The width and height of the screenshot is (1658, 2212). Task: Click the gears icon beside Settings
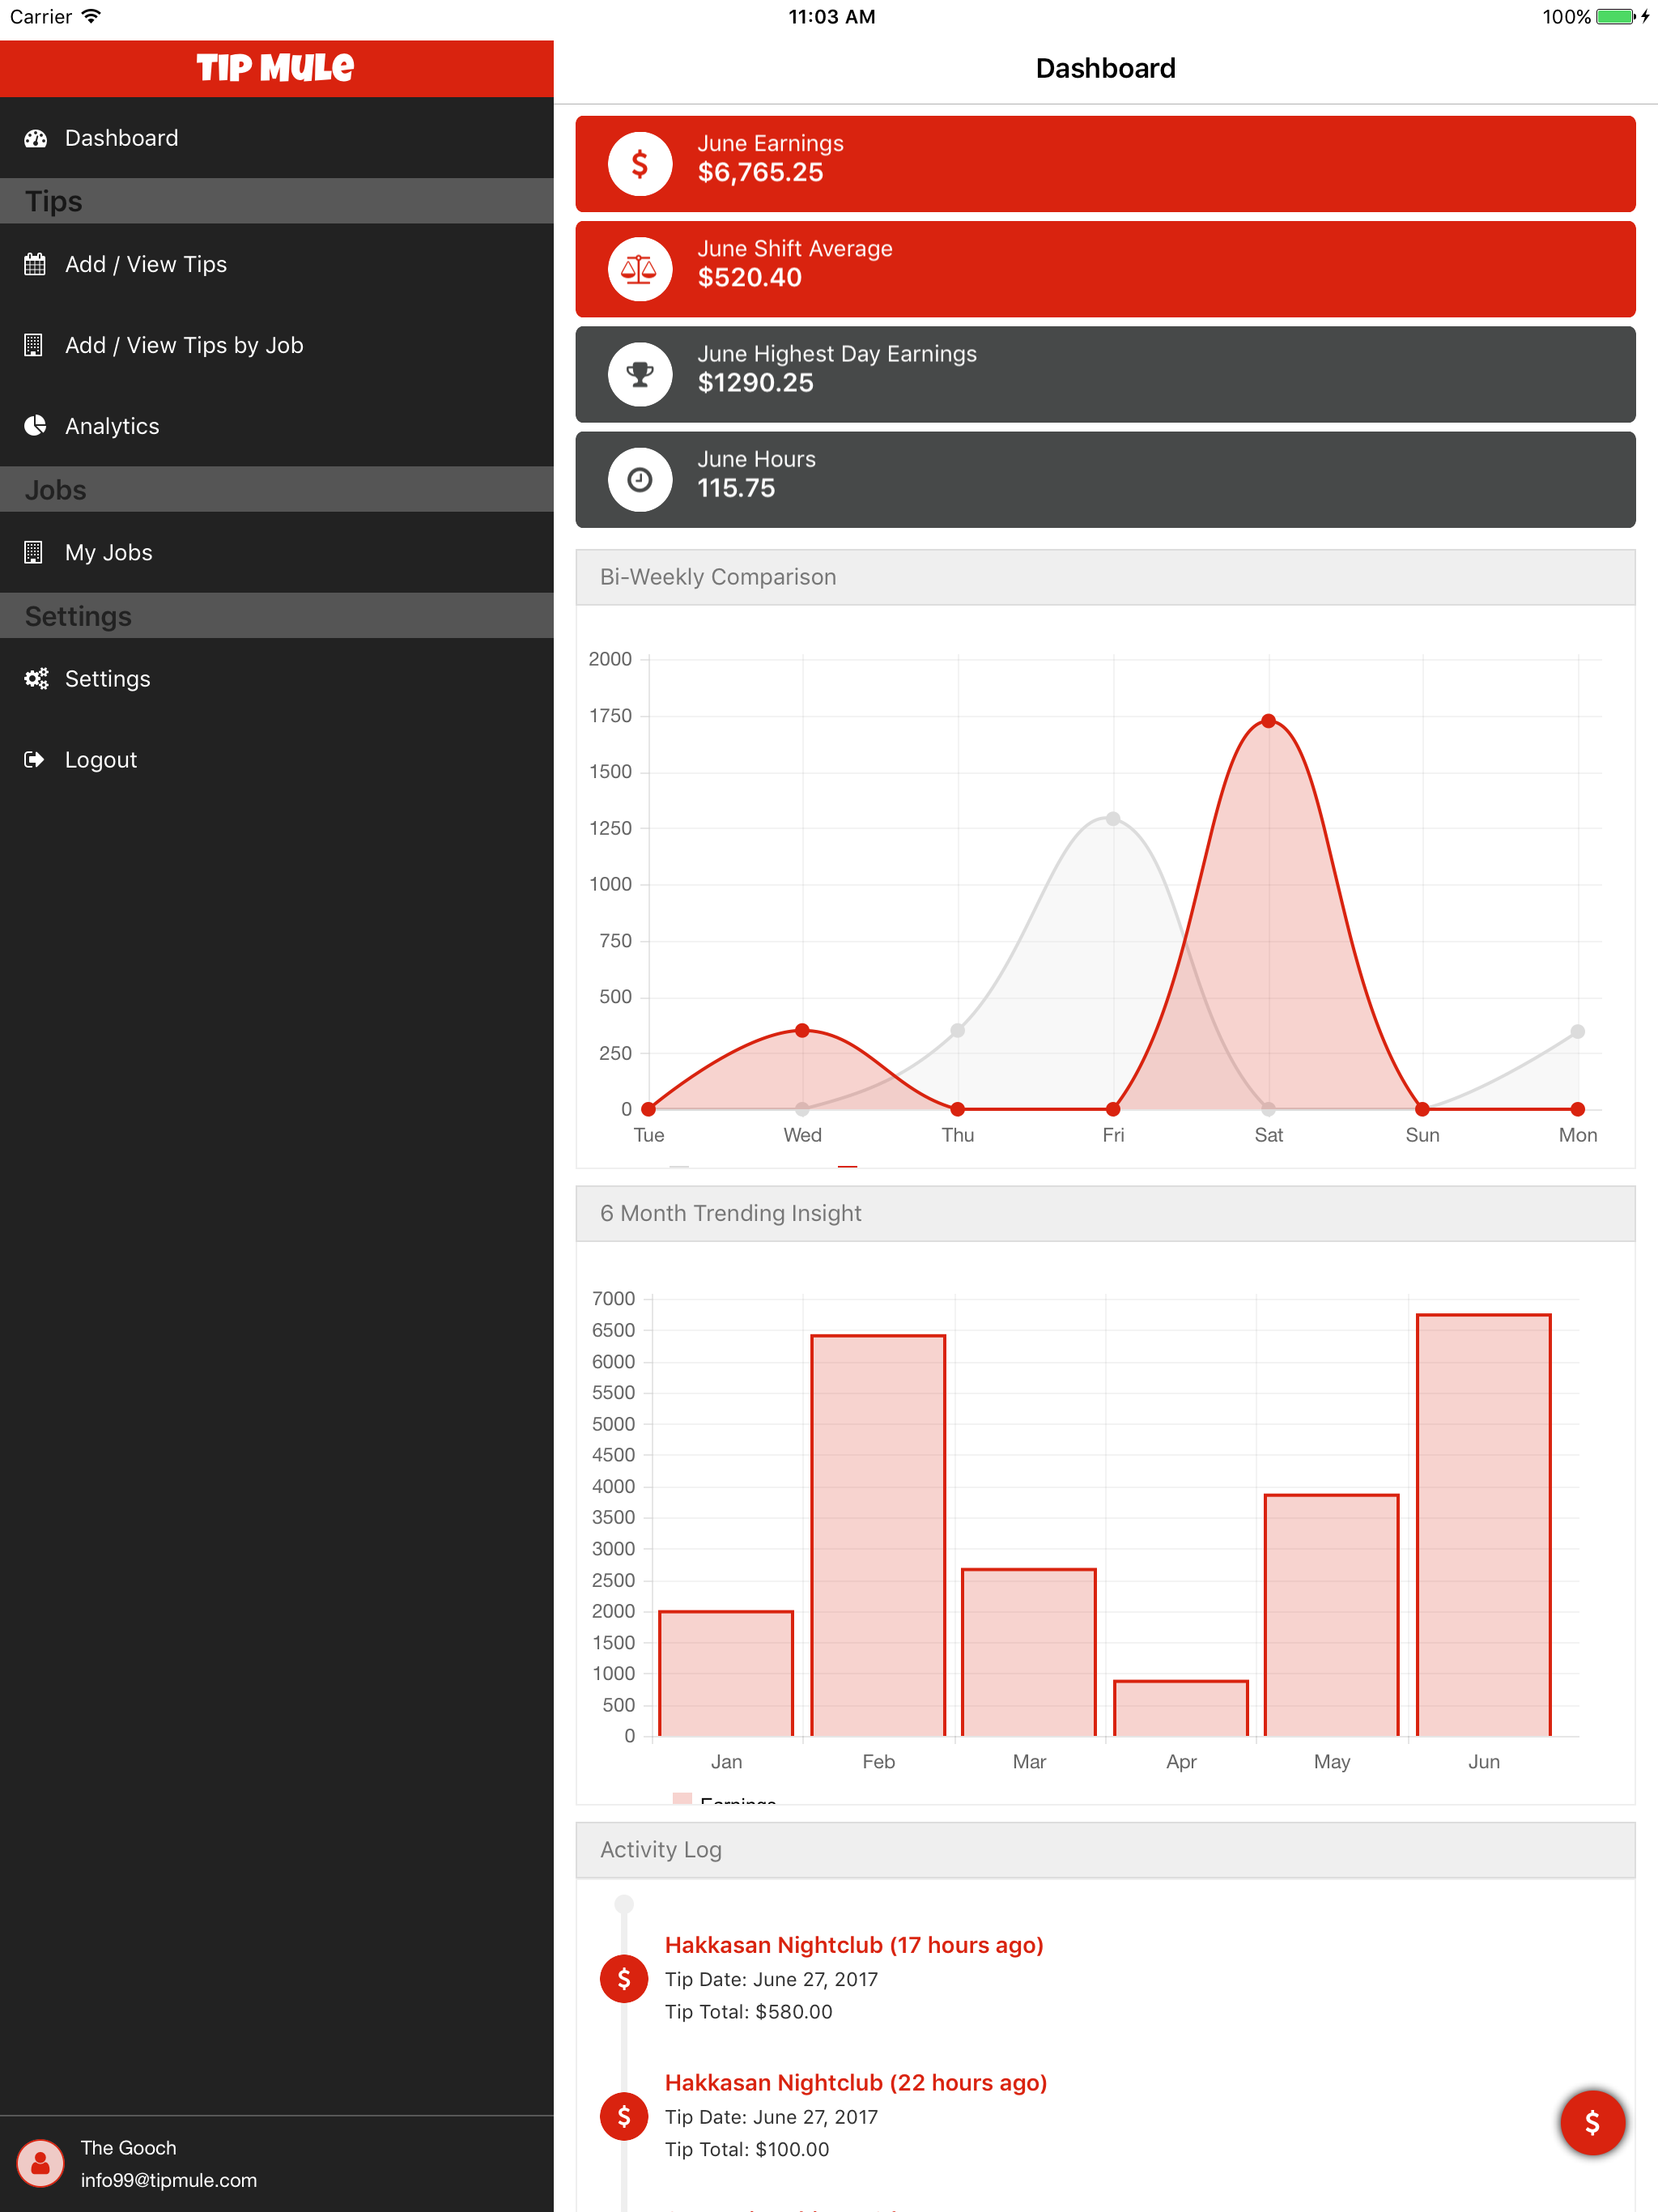pyautogui.click(x=36, y=679)
